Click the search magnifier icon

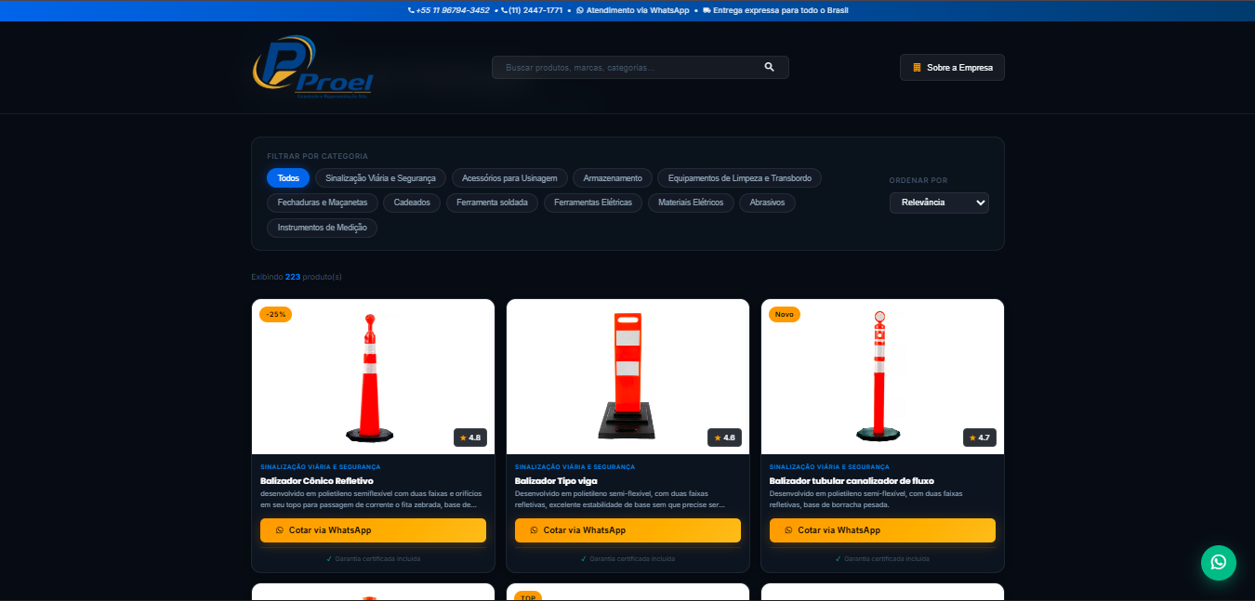[769, 67]
